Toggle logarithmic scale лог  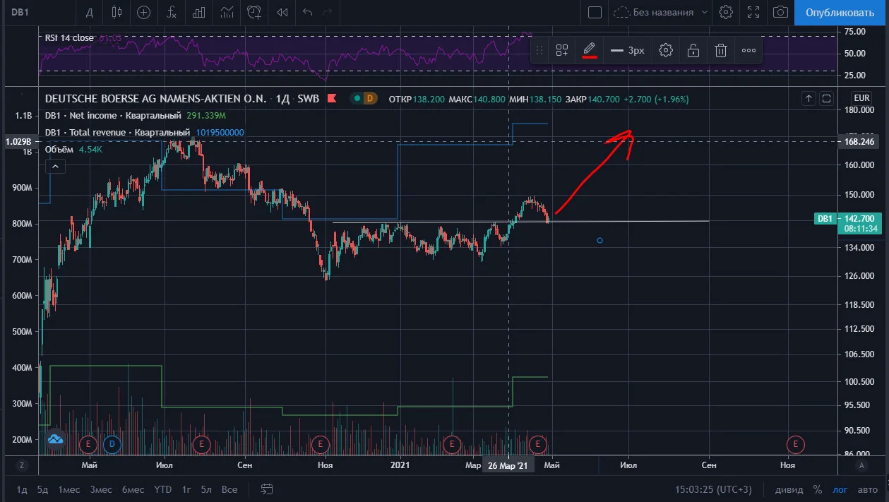[841, 489]
